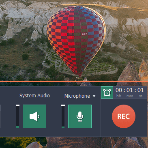
Task: Click the hours field showing 00
Action: point(119,90)
